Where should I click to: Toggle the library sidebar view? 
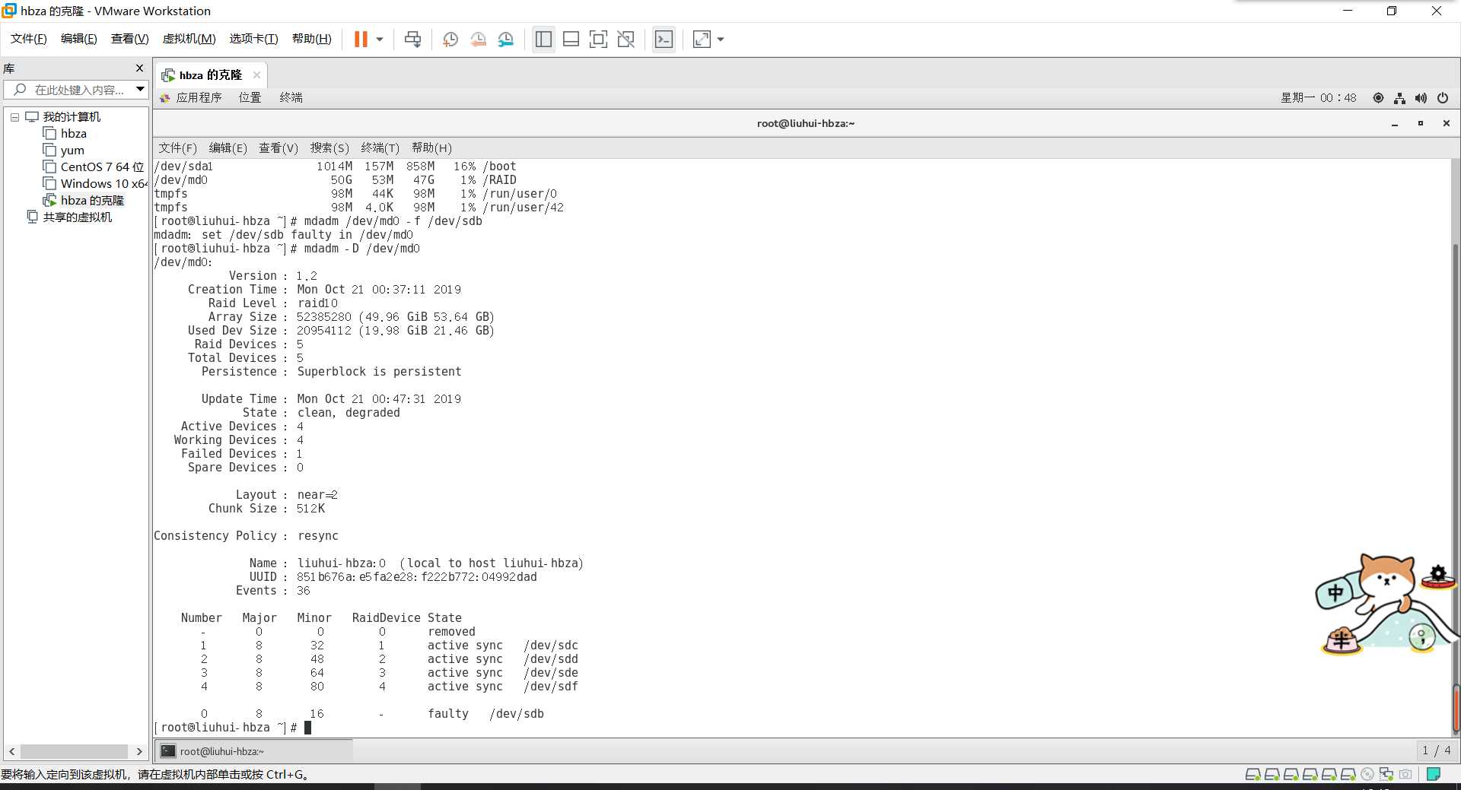[x=543, y=40]
